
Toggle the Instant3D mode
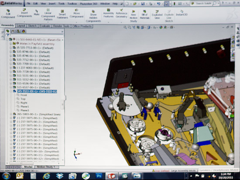182,13
